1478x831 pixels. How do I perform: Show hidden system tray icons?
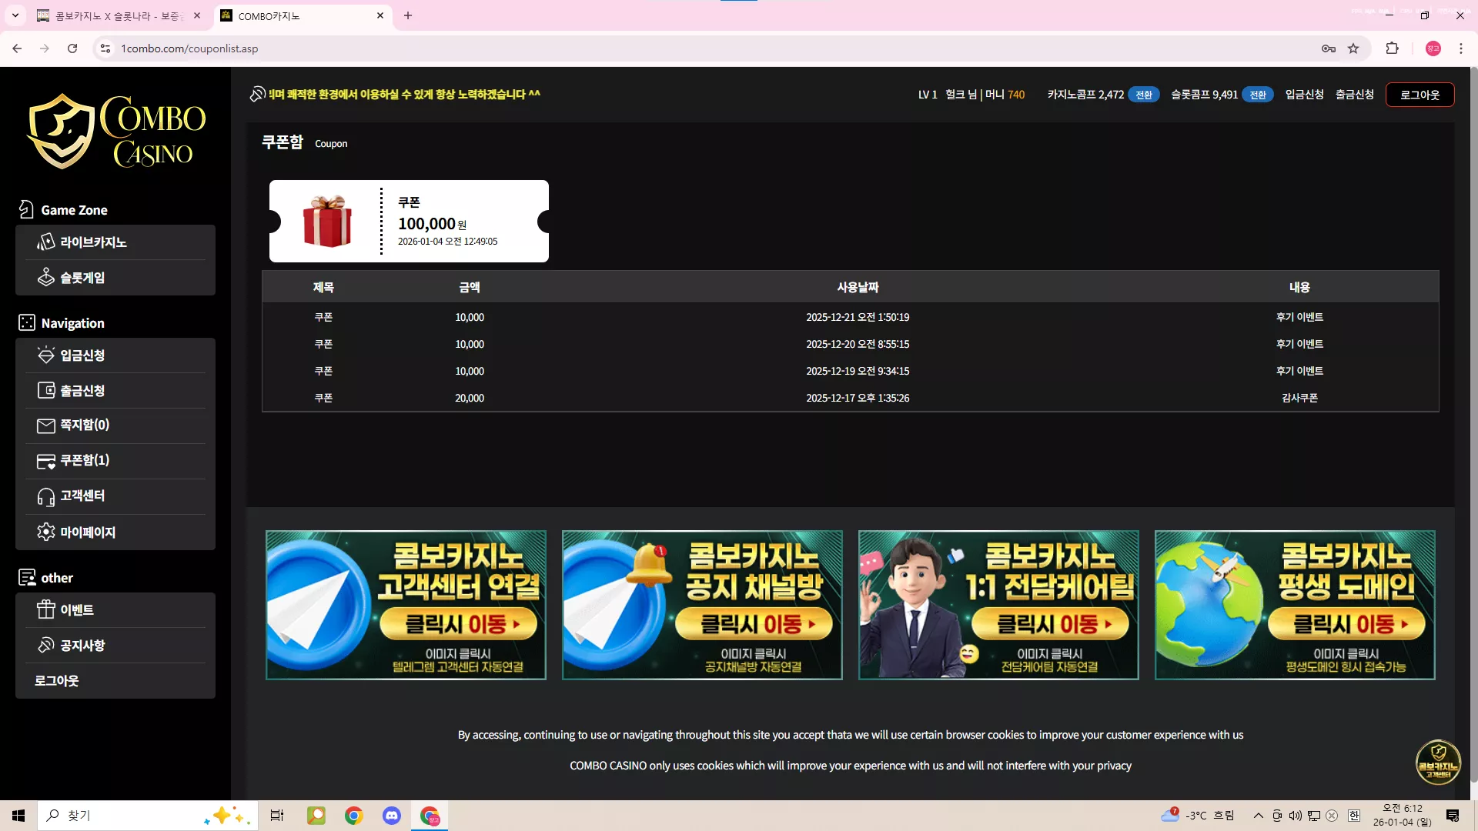coord(1258,816)
